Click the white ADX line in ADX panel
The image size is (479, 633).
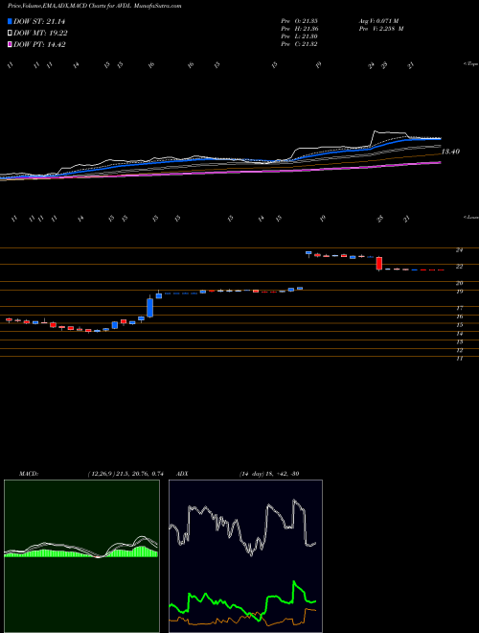coord(242,528)
